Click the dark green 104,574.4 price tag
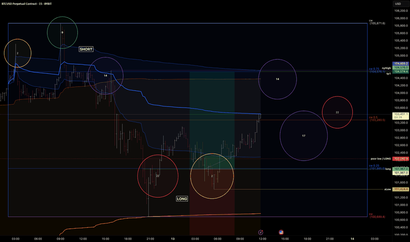410x242 pixels. click(x=401, y=71)
